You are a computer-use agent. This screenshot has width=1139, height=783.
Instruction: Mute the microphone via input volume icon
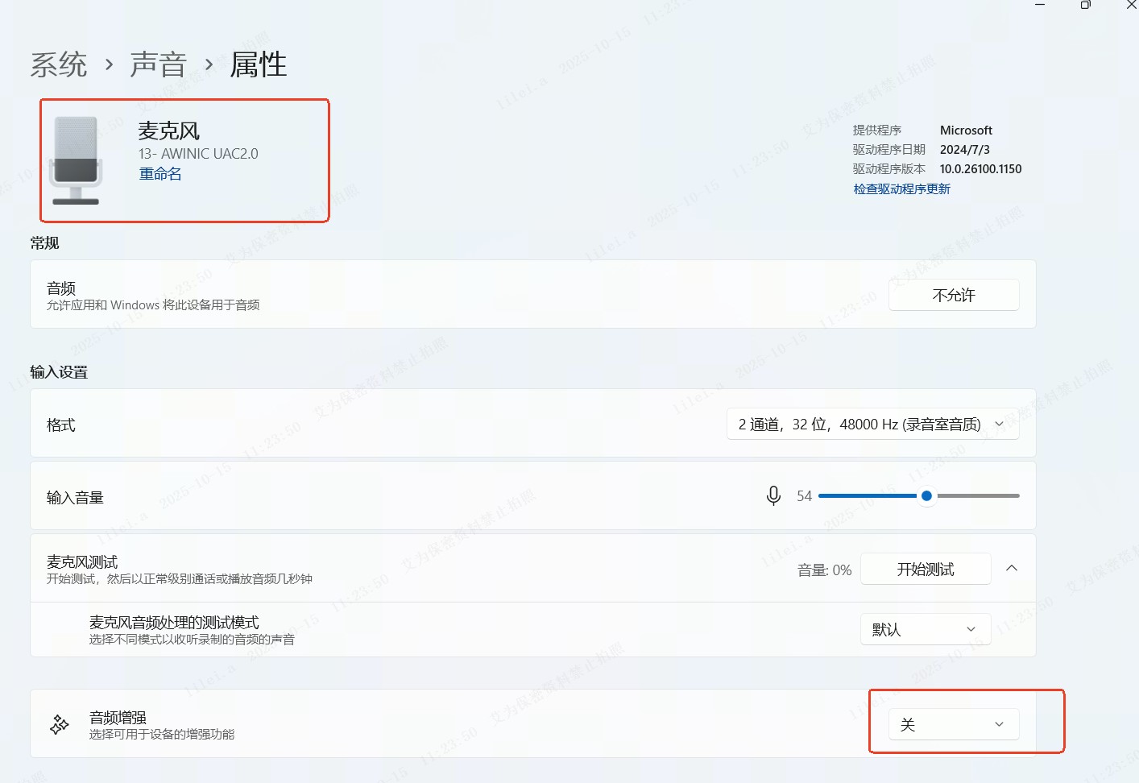coord(773,496)
